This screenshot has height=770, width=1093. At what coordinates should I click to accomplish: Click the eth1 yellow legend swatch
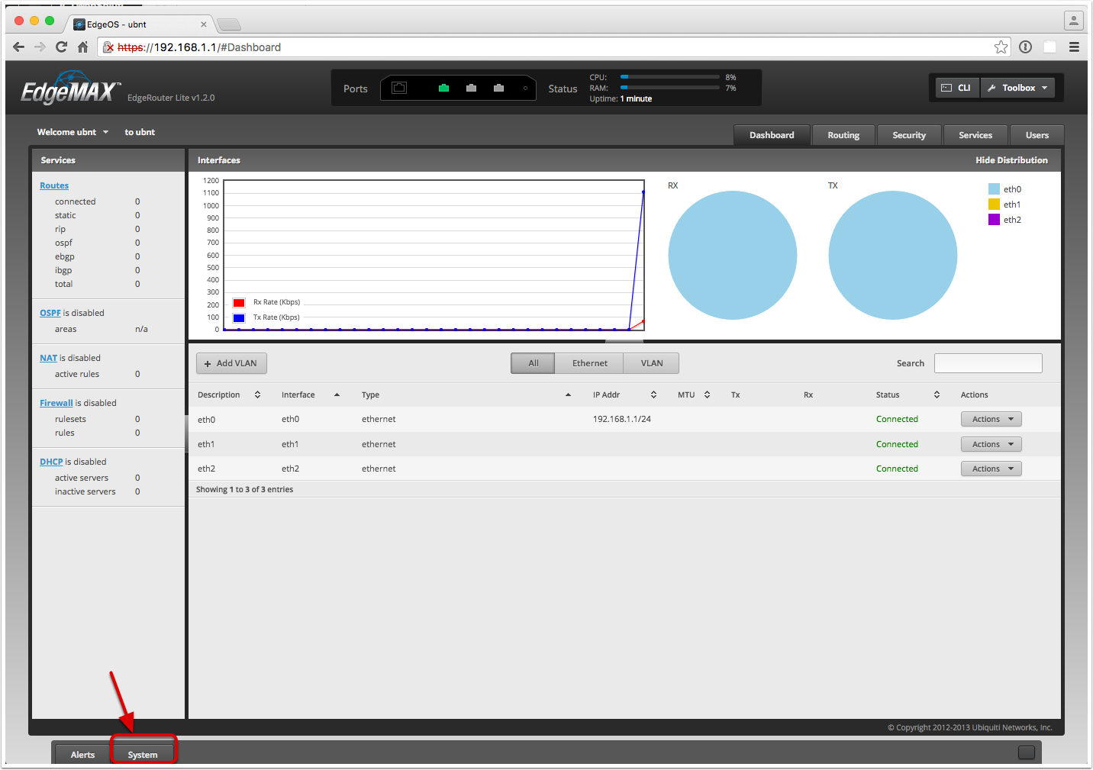tap(994, 205)
